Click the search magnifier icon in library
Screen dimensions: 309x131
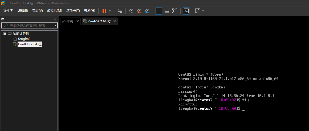tap(6, 25)
